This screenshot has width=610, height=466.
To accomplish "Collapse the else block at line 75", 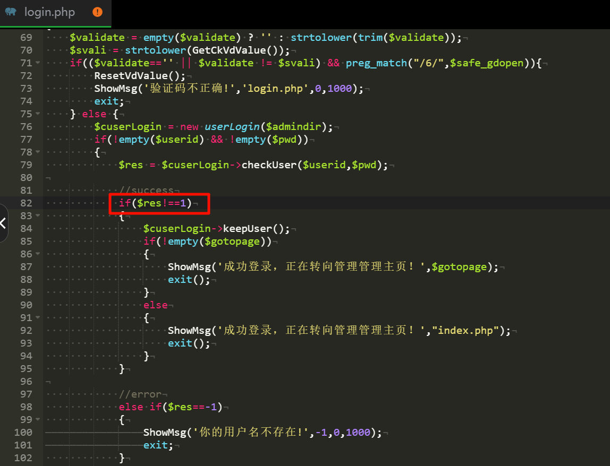I will point(38,114).
